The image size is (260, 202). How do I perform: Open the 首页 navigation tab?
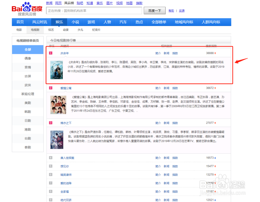coord(20,22)
